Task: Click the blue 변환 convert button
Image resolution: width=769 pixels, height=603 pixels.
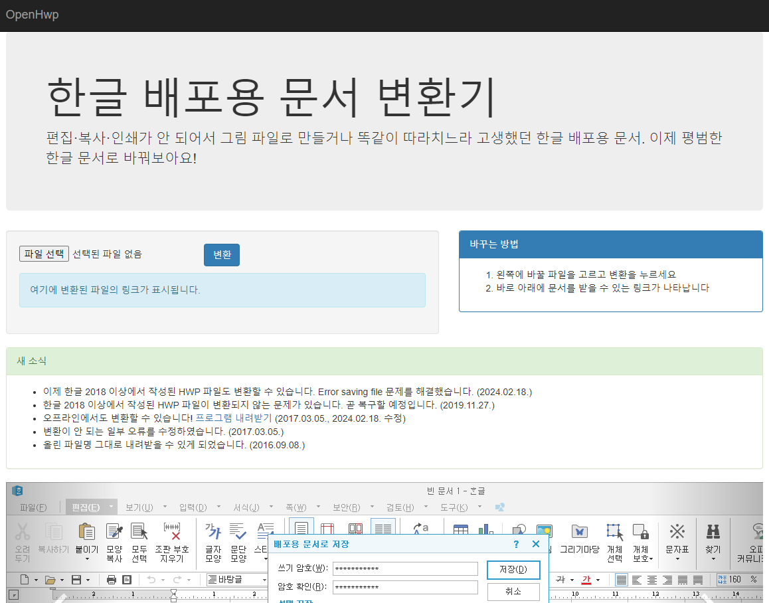Action: pyautogui.click(x=222, y=254)
